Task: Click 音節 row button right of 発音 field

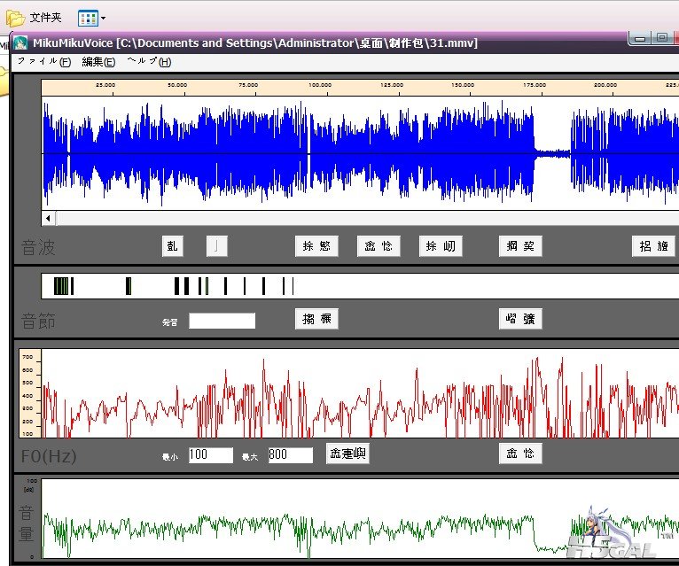Action: [316, 319]
